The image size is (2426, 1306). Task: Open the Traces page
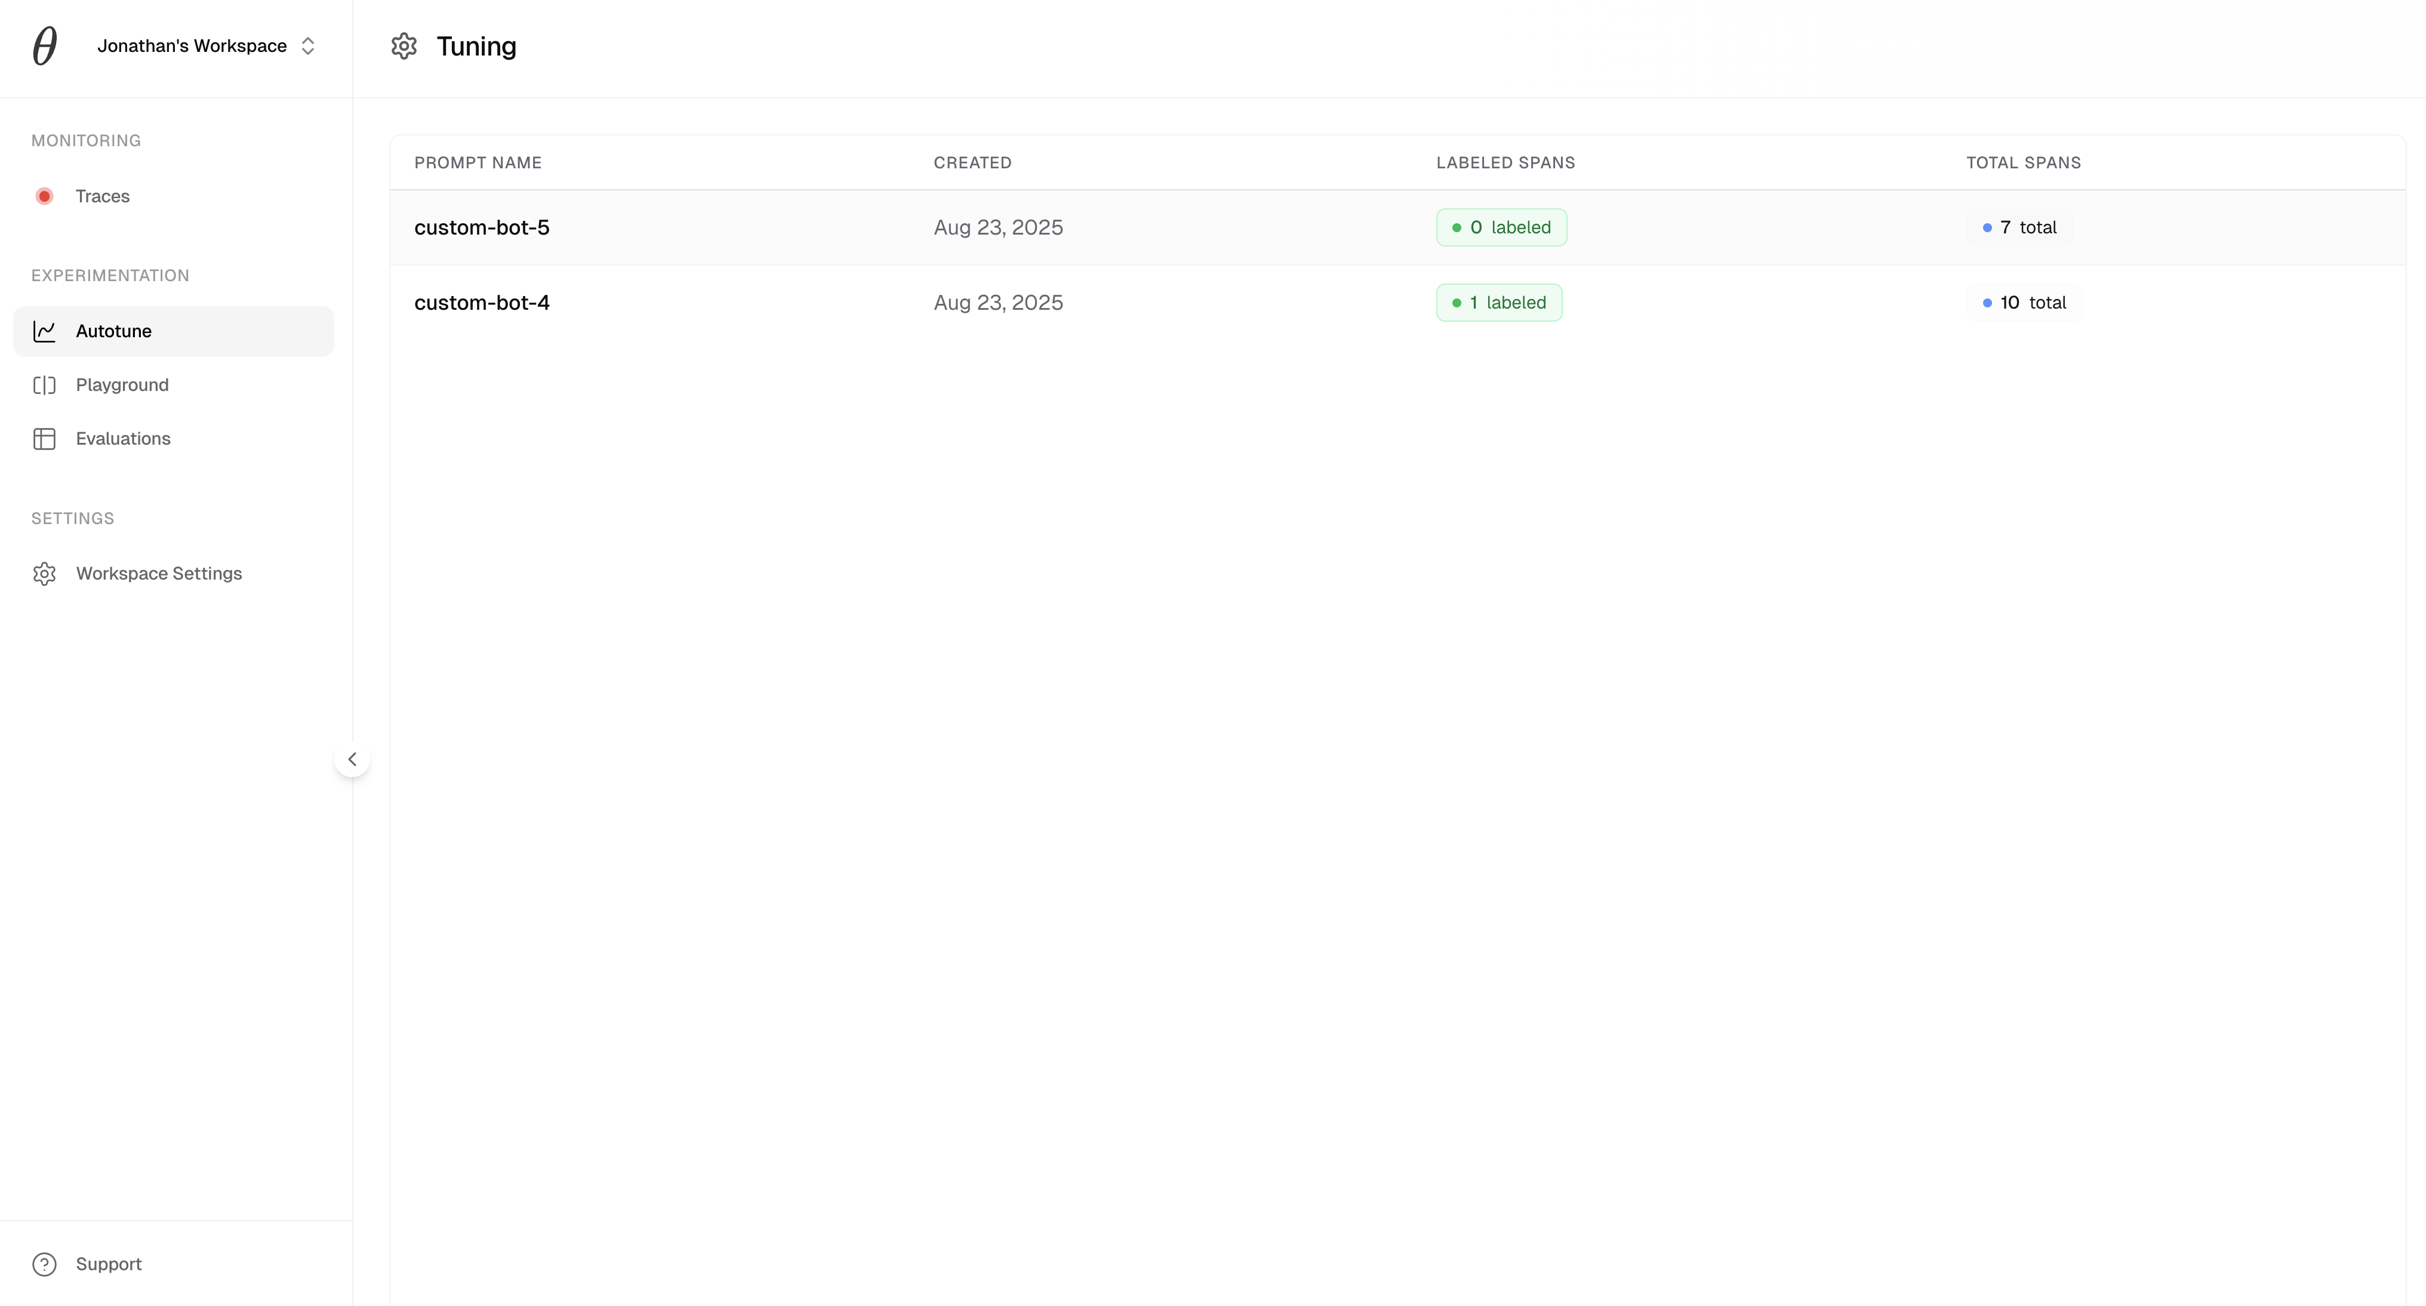click(x=103, y=196)
